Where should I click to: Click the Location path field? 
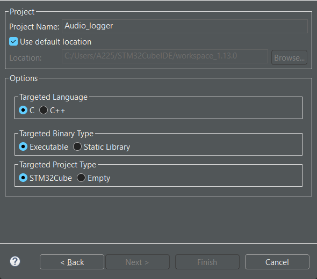(x=165, y=56)
